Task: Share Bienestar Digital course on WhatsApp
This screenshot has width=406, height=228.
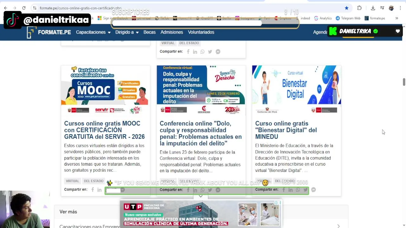Action: pyautogui.click(x=298, y=190)
